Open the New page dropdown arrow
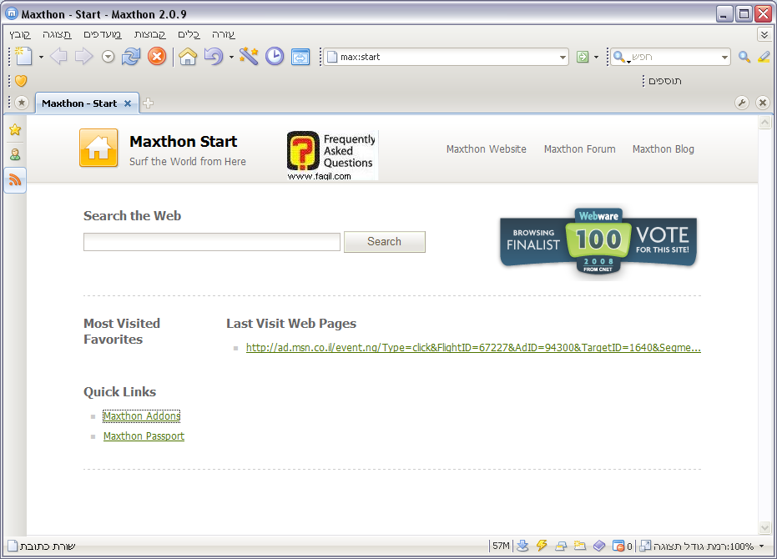777x559 pixels. click(x=41, y=58)
